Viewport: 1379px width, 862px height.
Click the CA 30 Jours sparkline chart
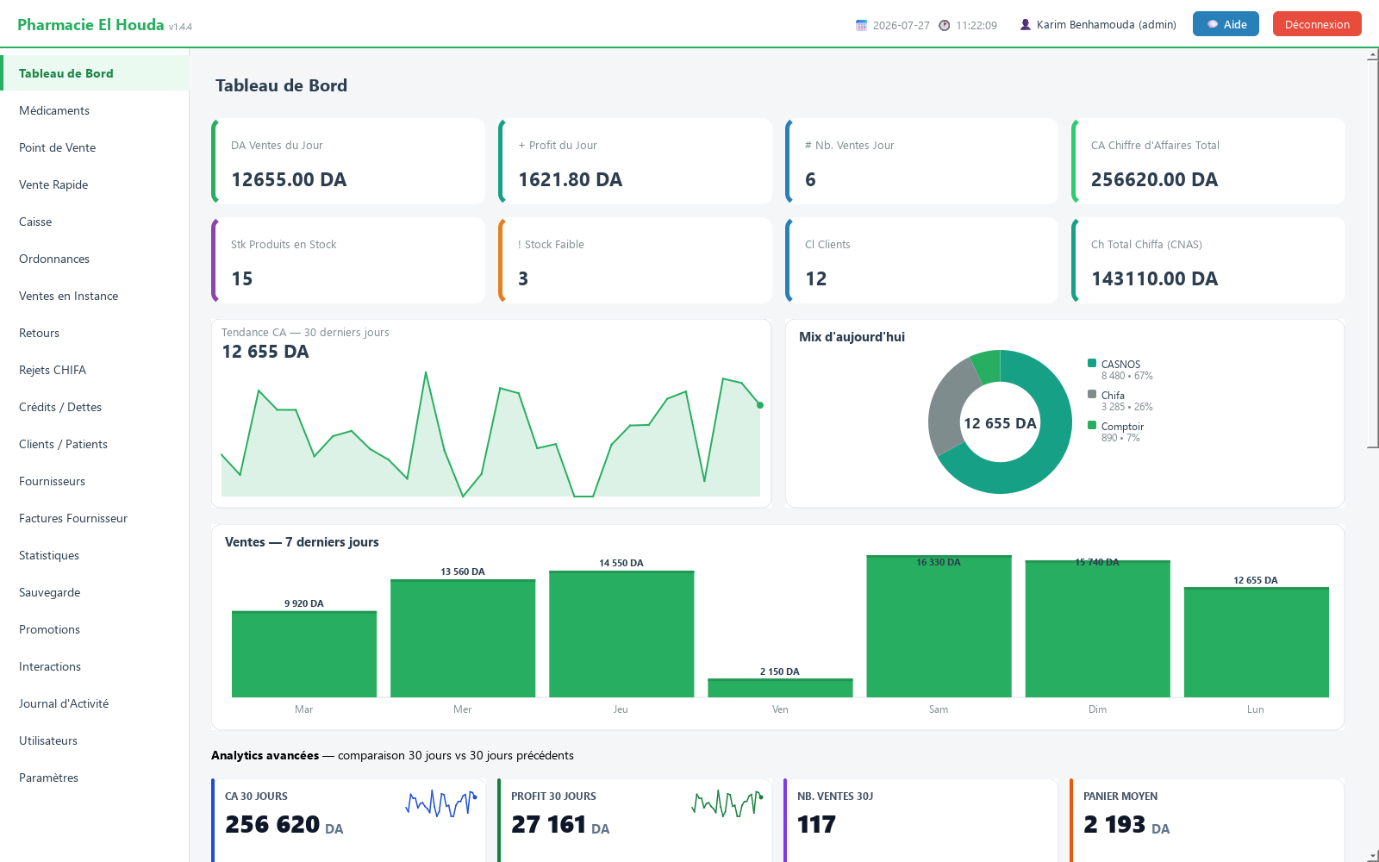tap(441, 803)
